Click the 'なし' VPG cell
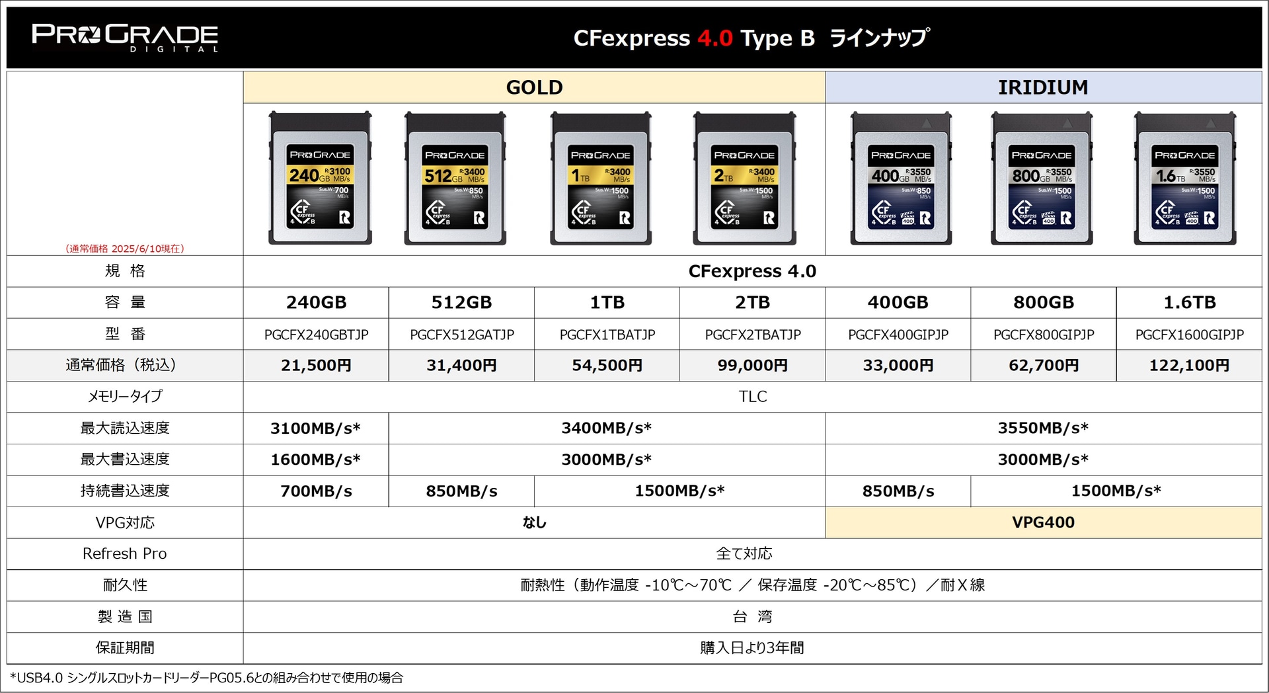This screenshot has height=693, width=1269. pos(534,522)
